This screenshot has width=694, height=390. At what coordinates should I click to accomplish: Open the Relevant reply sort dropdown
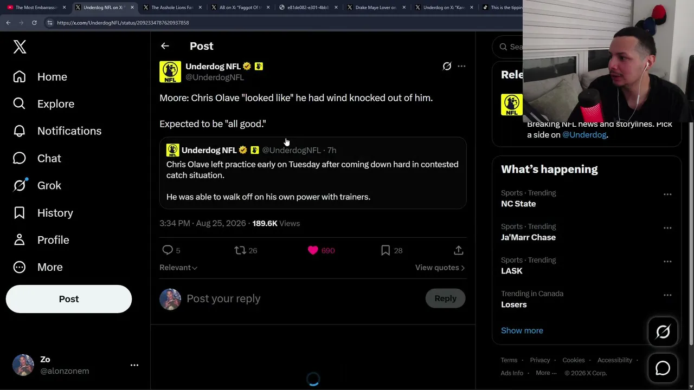coord(178,268)
